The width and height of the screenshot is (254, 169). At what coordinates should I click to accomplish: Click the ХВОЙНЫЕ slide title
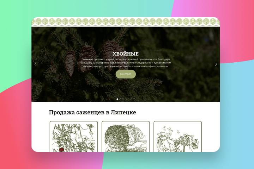126,54
